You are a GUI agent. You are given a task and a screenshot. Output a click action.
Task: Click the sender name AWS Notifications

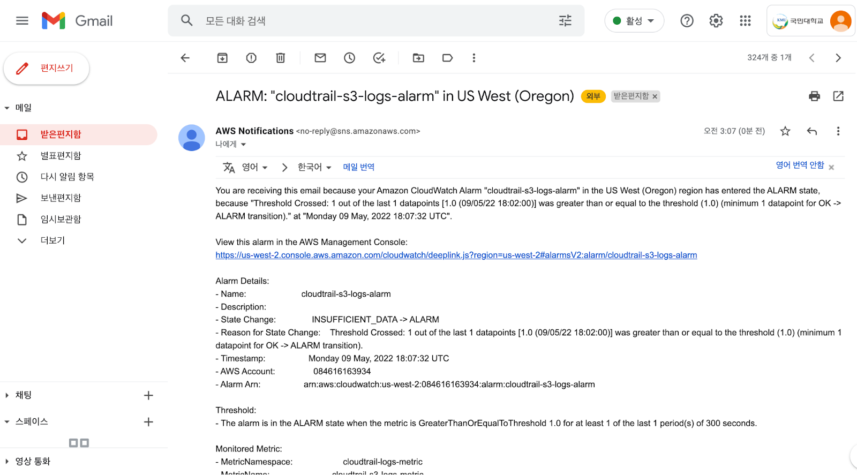254,131
